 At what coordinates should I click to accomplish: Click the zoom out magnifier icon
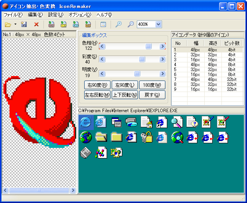click(131, 24)
